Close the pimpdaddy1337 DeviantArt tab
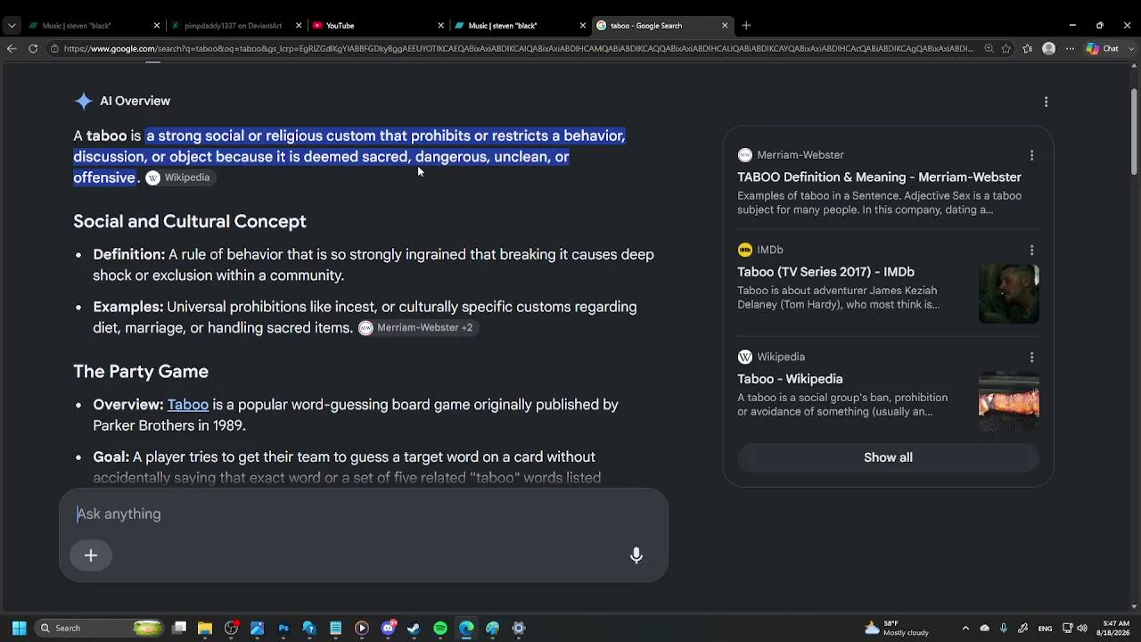This screenshot has width=1141, height=642. coord(299,26)
